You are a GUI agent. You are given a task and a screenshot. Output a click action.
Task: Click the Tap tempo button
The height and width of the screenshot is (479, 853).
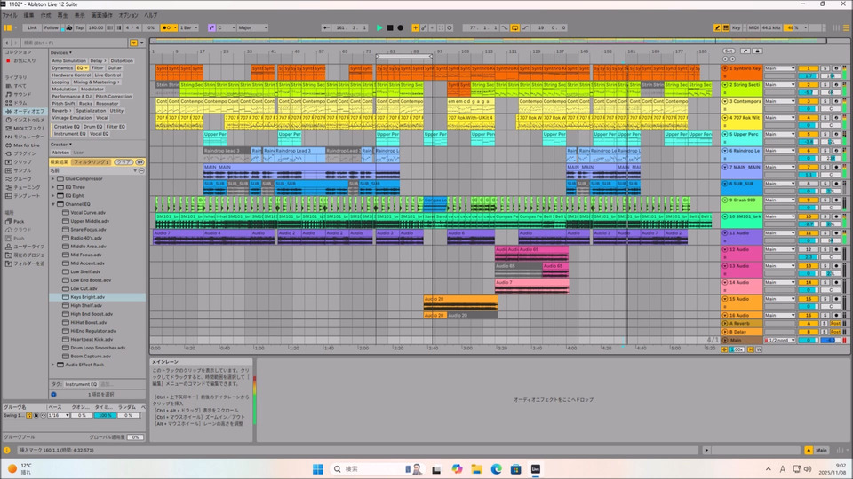(79, 27)
